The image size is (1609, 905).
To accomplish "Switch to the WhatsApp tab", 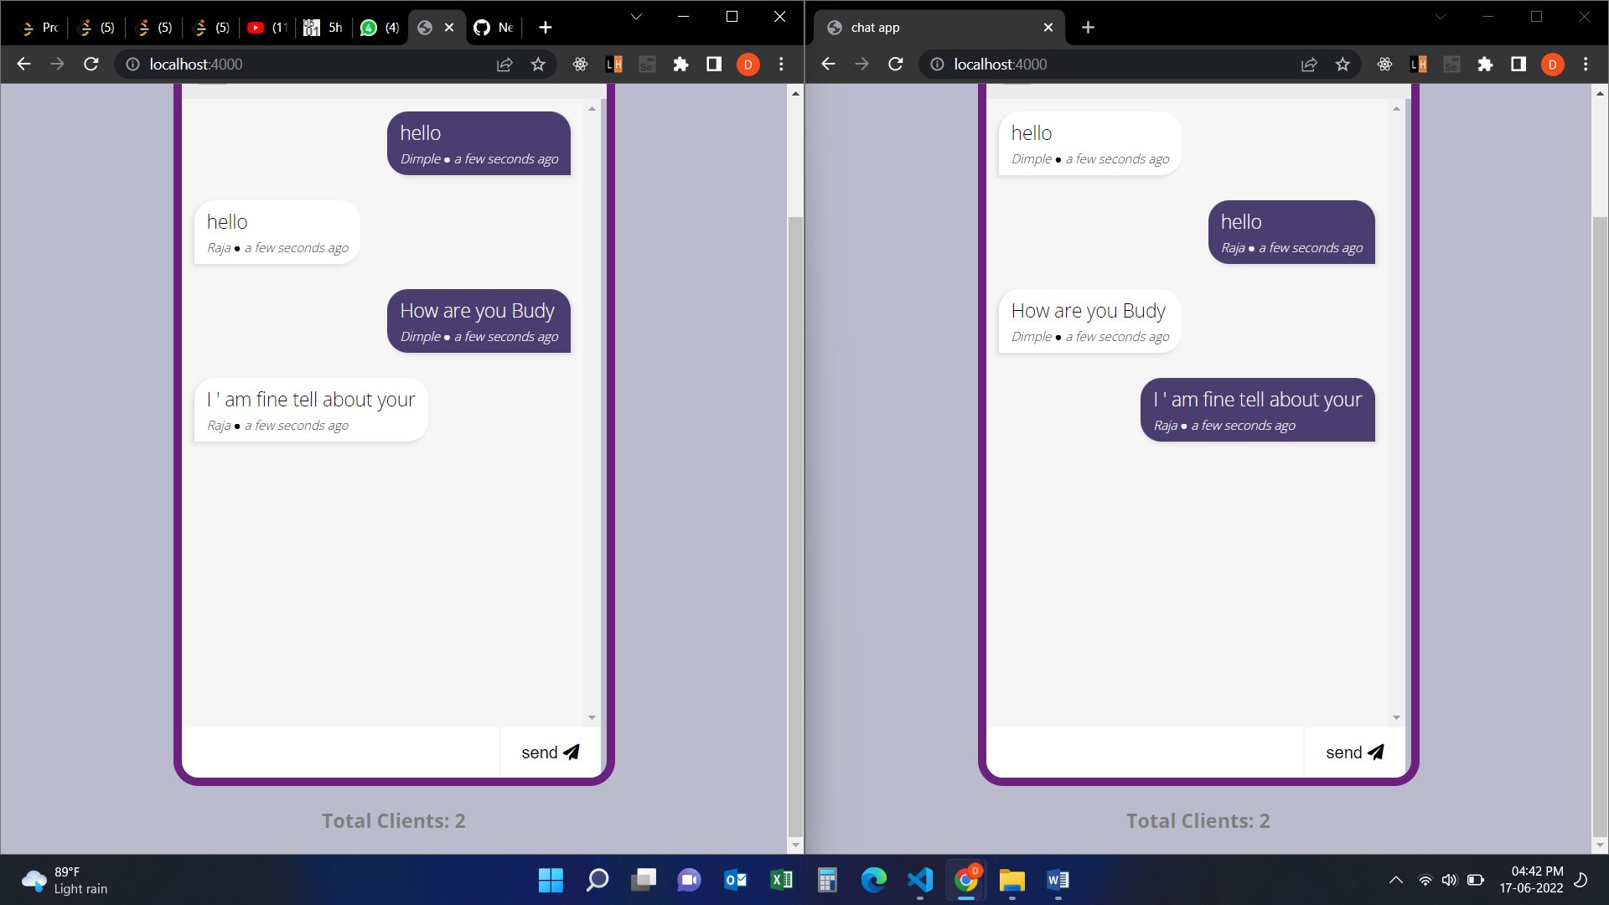I will (x=379, y=27).
